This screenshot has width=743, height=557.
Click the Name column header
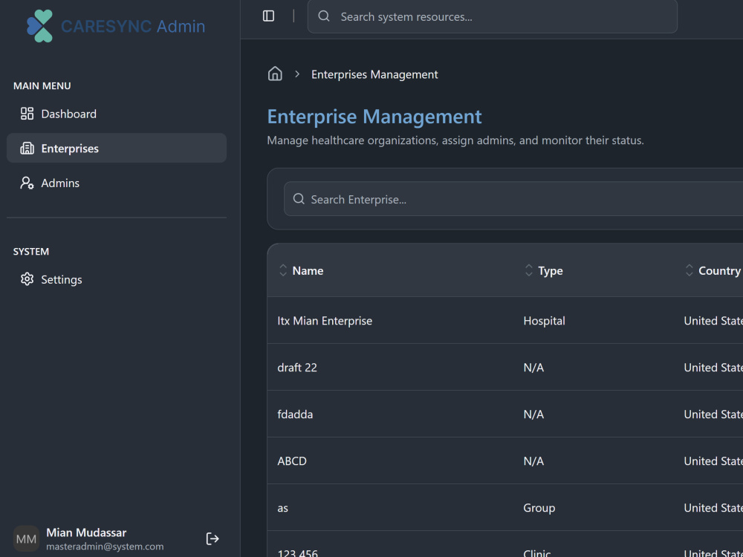(308, 270)
